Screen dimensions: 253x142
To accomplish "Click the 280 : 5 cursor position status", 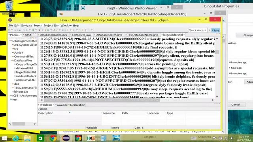I will tap(139, 128).
